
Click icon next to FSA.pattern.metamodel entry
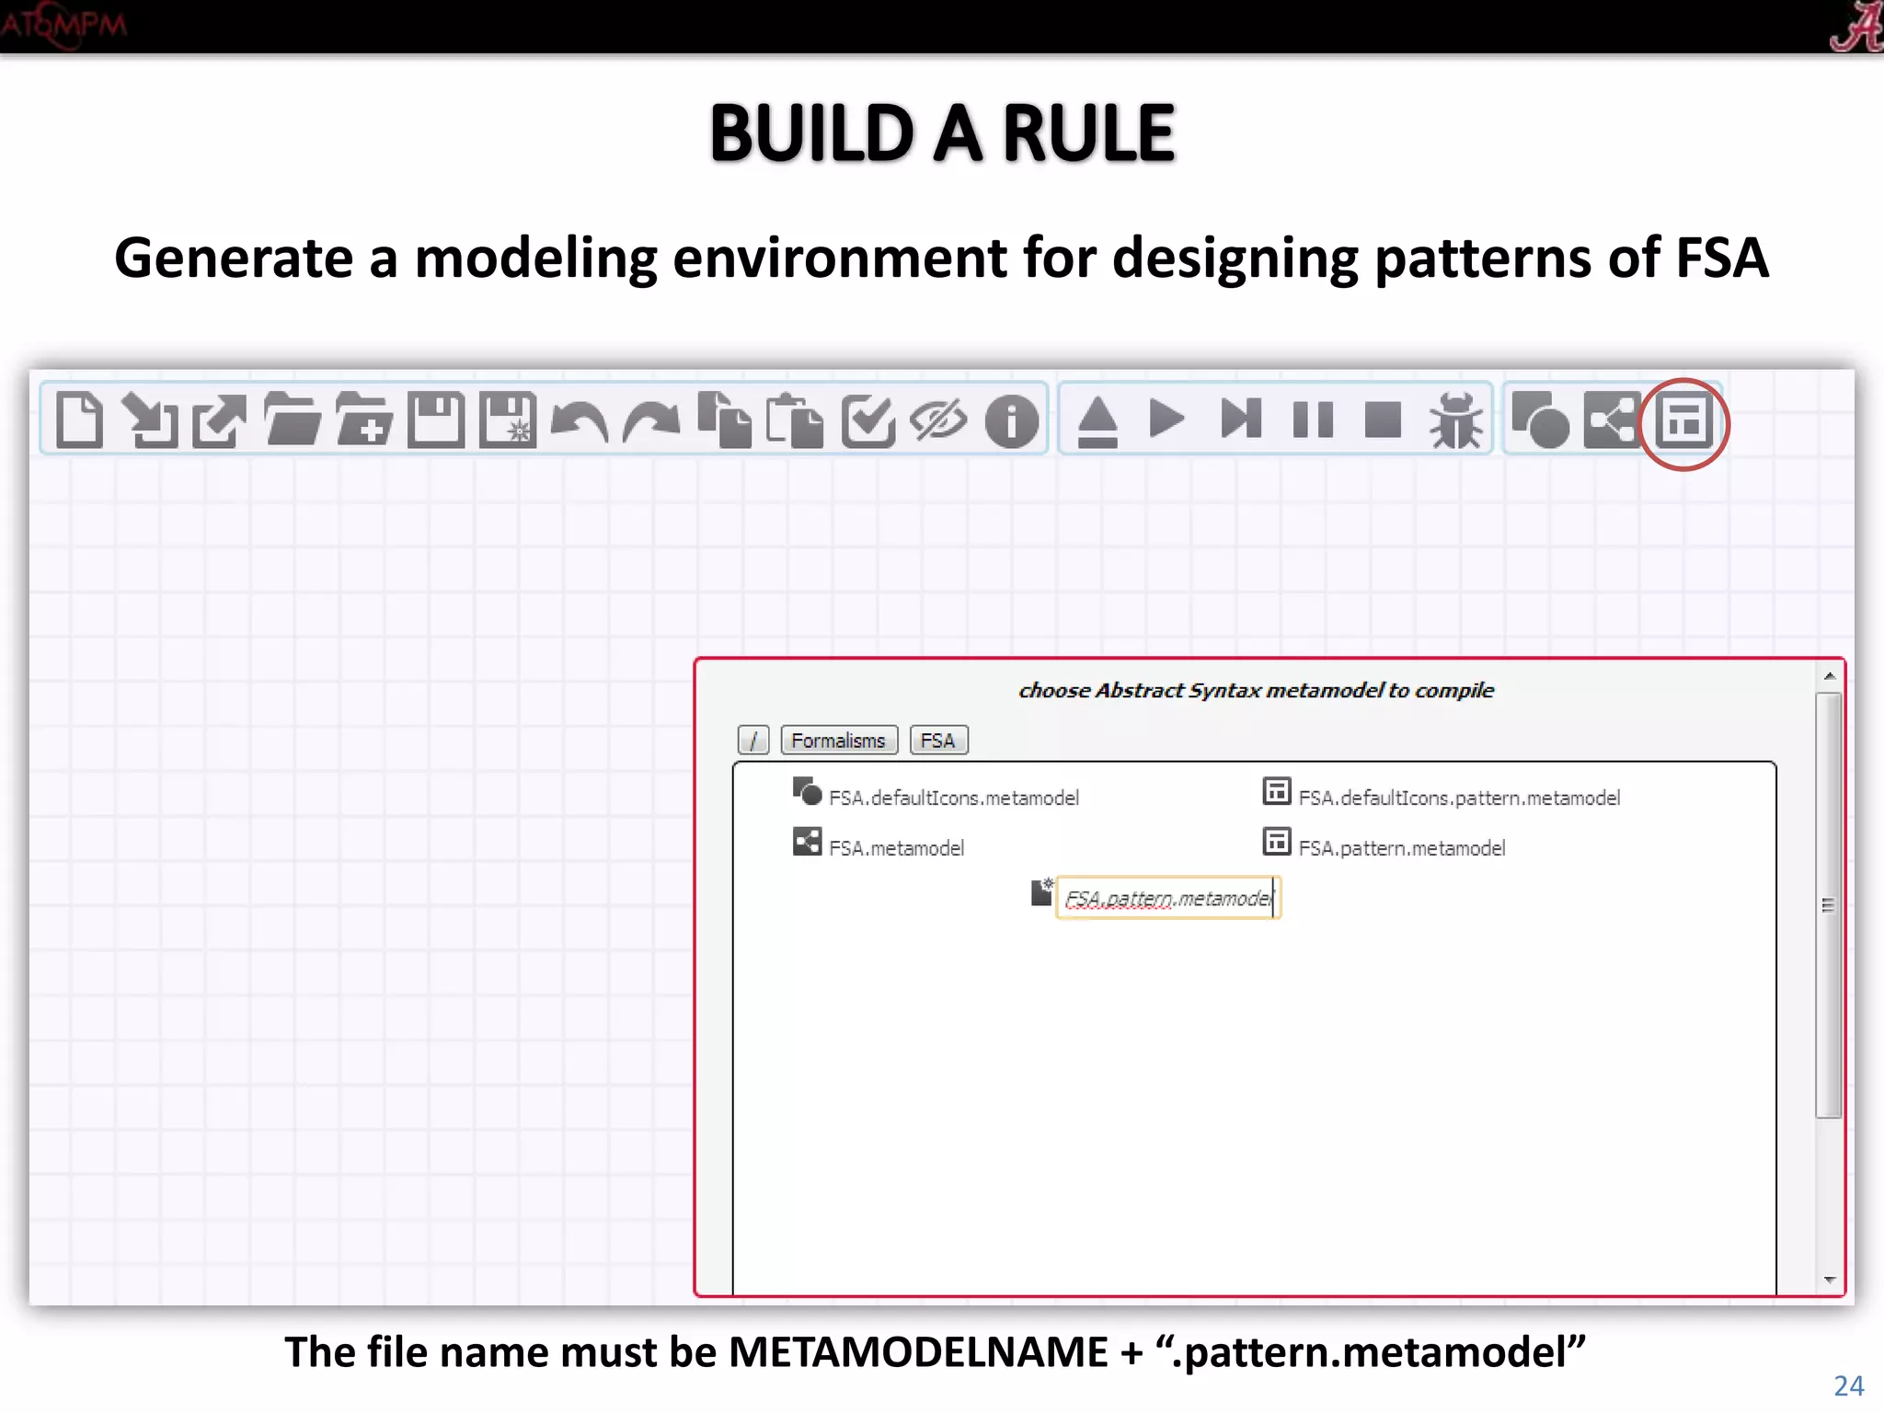point(1277,842)
